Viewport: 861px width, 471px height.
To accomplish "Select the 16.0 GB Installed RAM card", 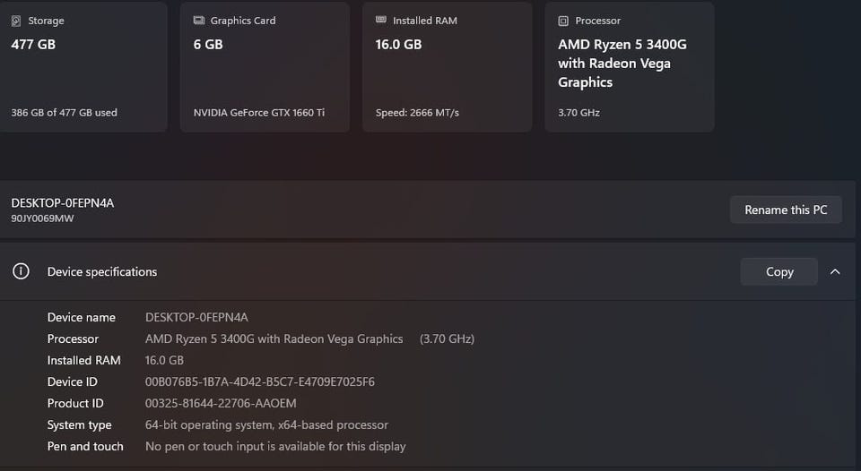I will click(x=447, y=66).
